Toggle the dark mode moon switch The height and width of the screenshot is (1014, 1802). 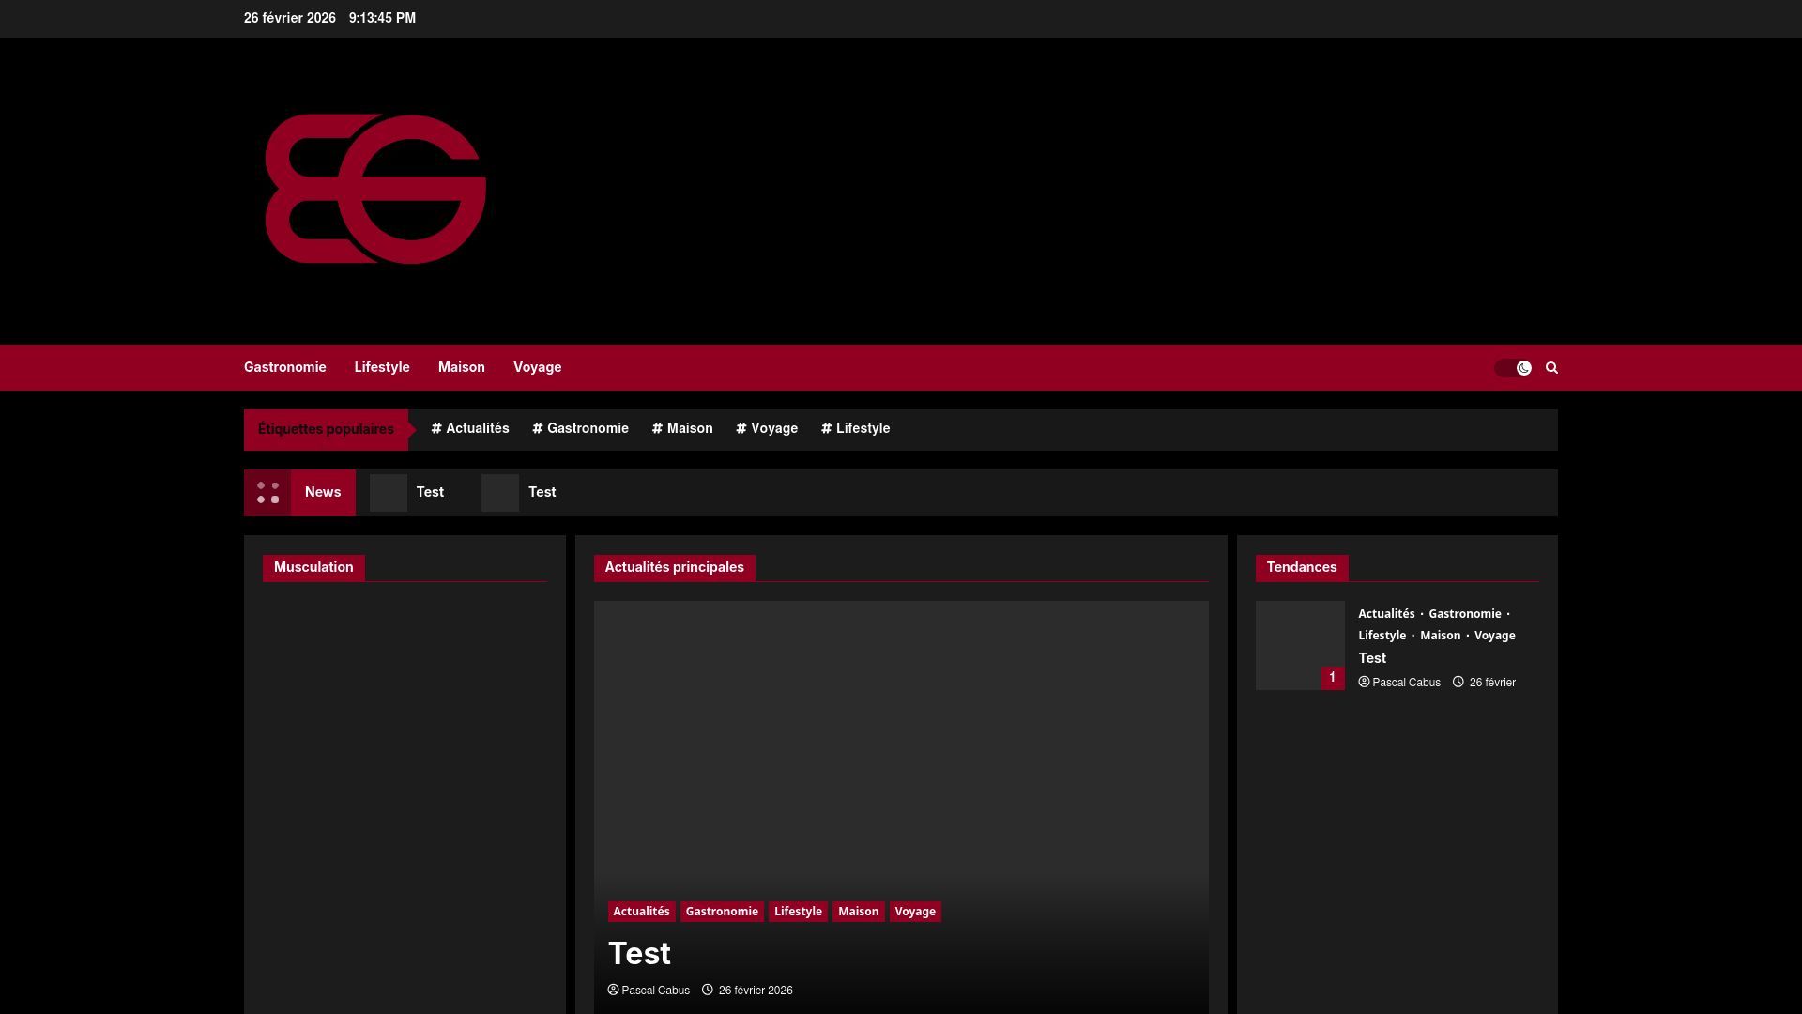[x=1513, y=368]
